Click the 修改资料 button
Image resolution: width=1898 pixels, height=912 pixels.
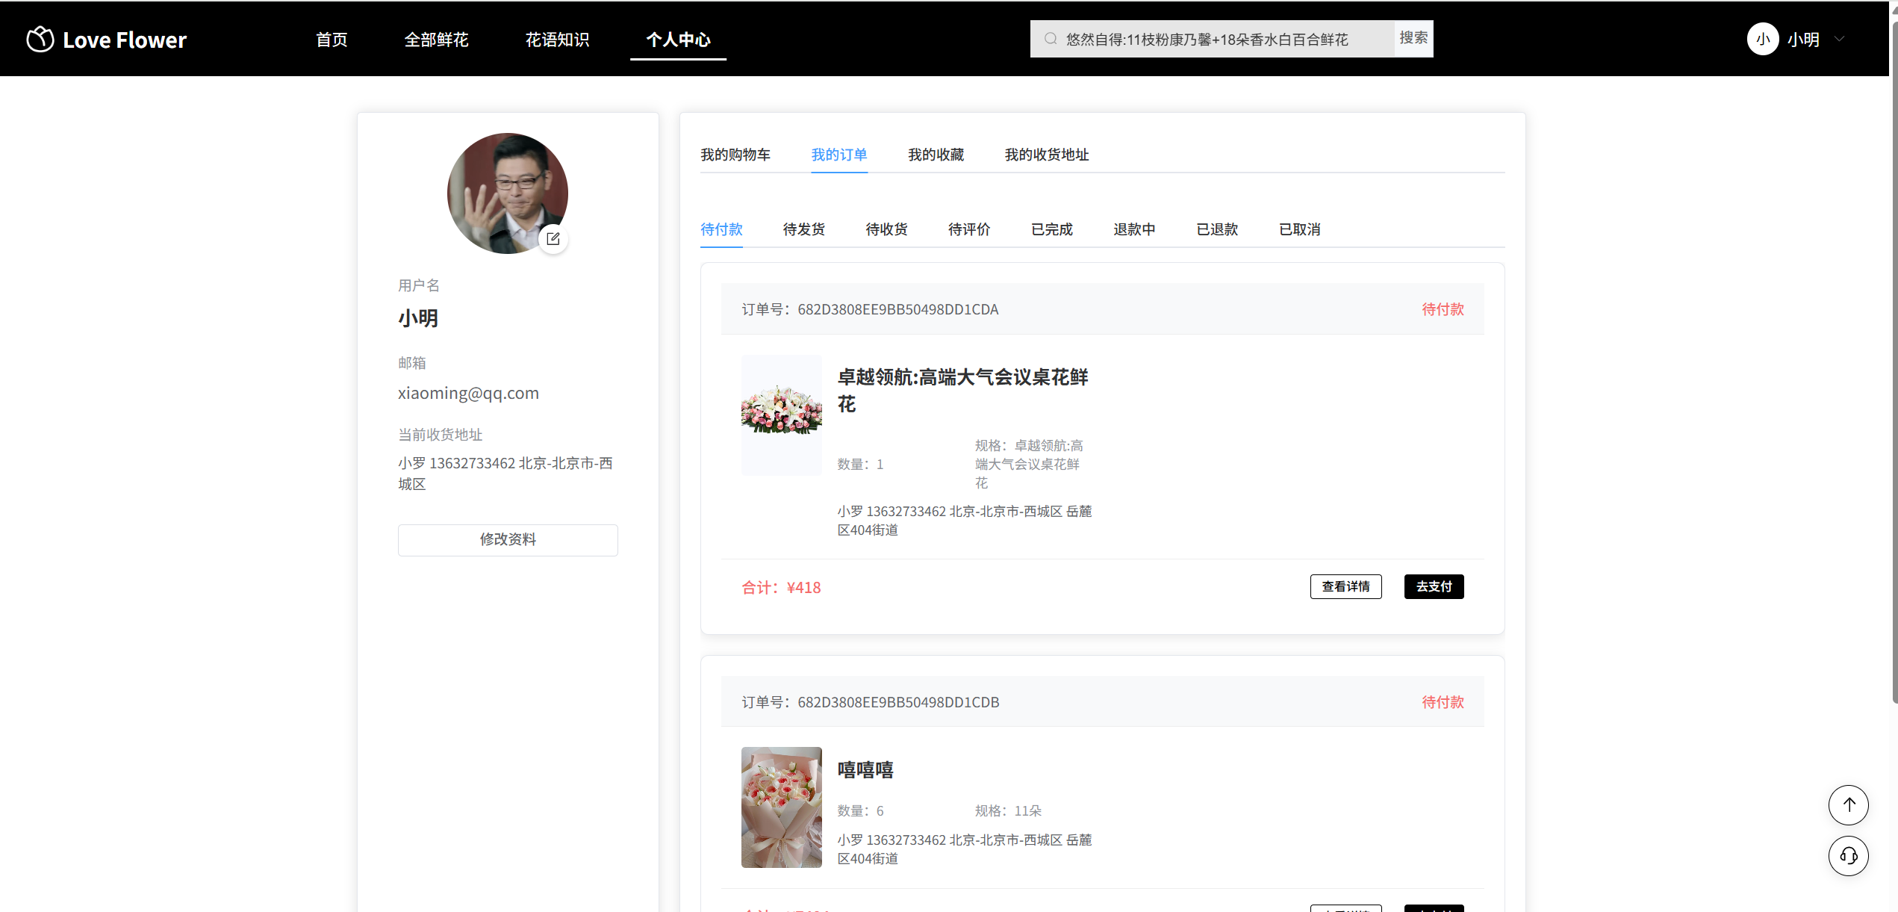[x=508, y=539]
